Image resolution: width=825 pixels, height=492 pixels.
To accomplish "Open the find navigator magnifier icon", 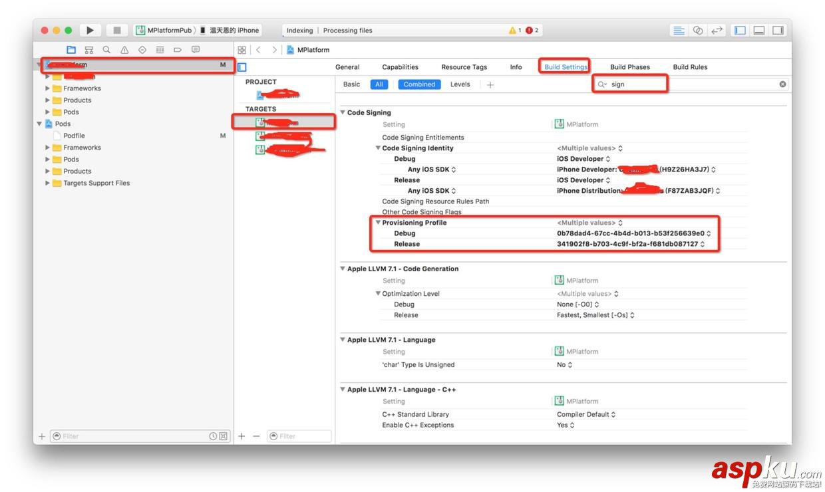I will (106, 50).
